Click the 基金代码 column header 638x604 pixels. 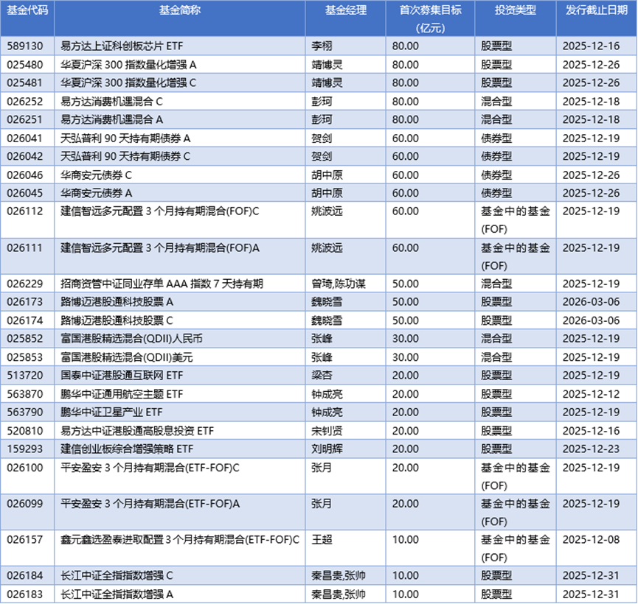pos(27,11)
